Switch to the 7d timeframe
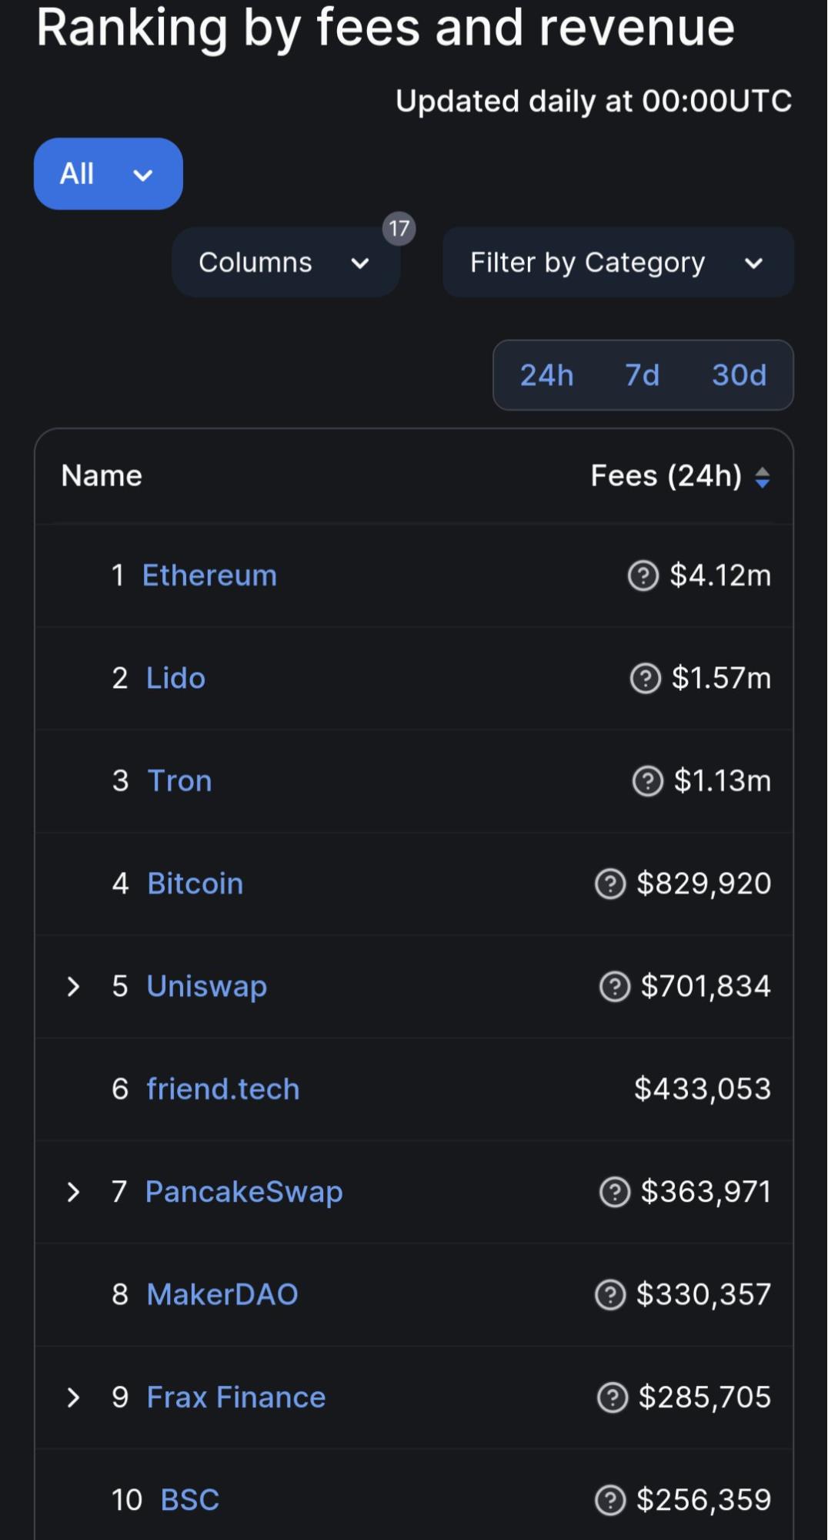The height and width of the screenshot is (1540, 828). tap(643, 375)
